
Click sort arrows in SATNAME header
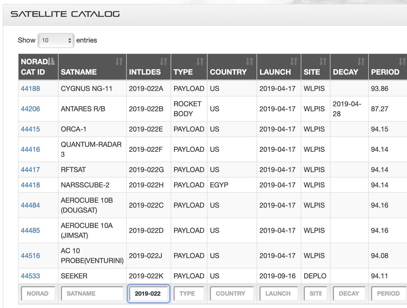click(119, 61)
